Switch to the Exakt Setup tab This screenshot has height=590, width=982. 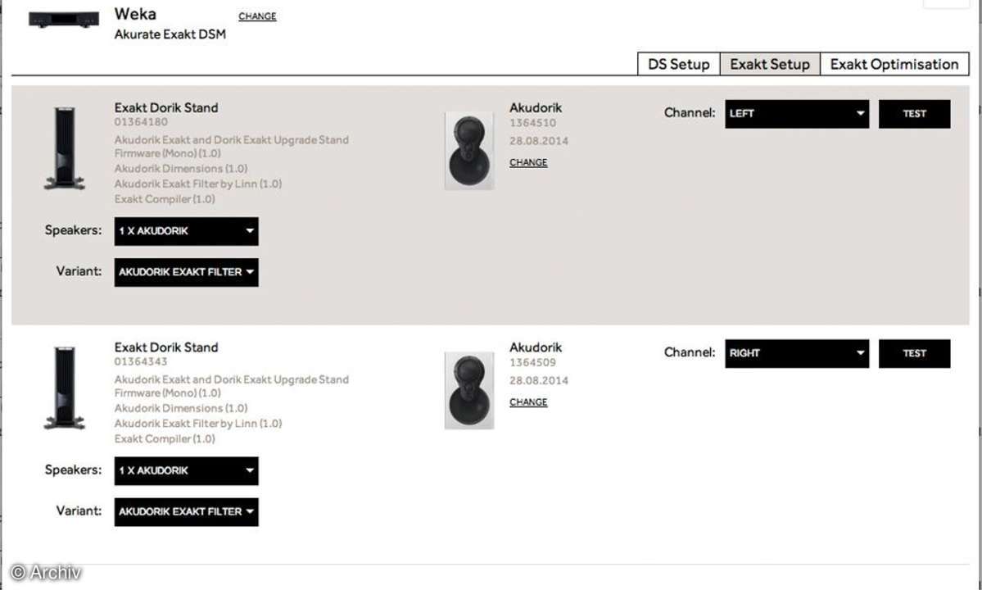click(x=770, y=65)
